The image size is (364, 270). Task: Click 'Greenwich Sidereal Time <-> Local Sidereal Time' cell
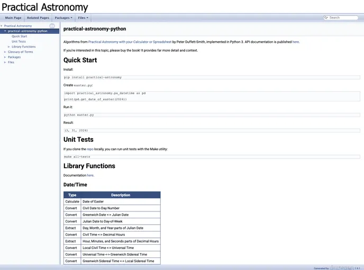coord(121,261)
